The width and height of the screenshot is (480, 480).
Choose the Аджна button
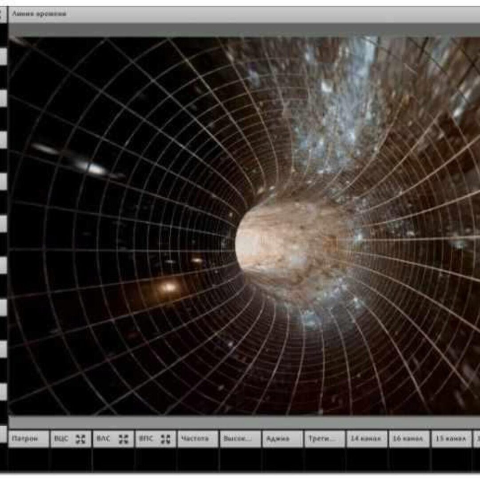coord(282,439)
